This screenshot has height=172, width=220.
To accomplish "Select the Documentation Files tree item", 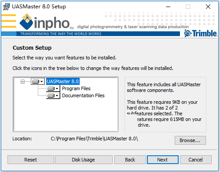I will pos(83,95).
